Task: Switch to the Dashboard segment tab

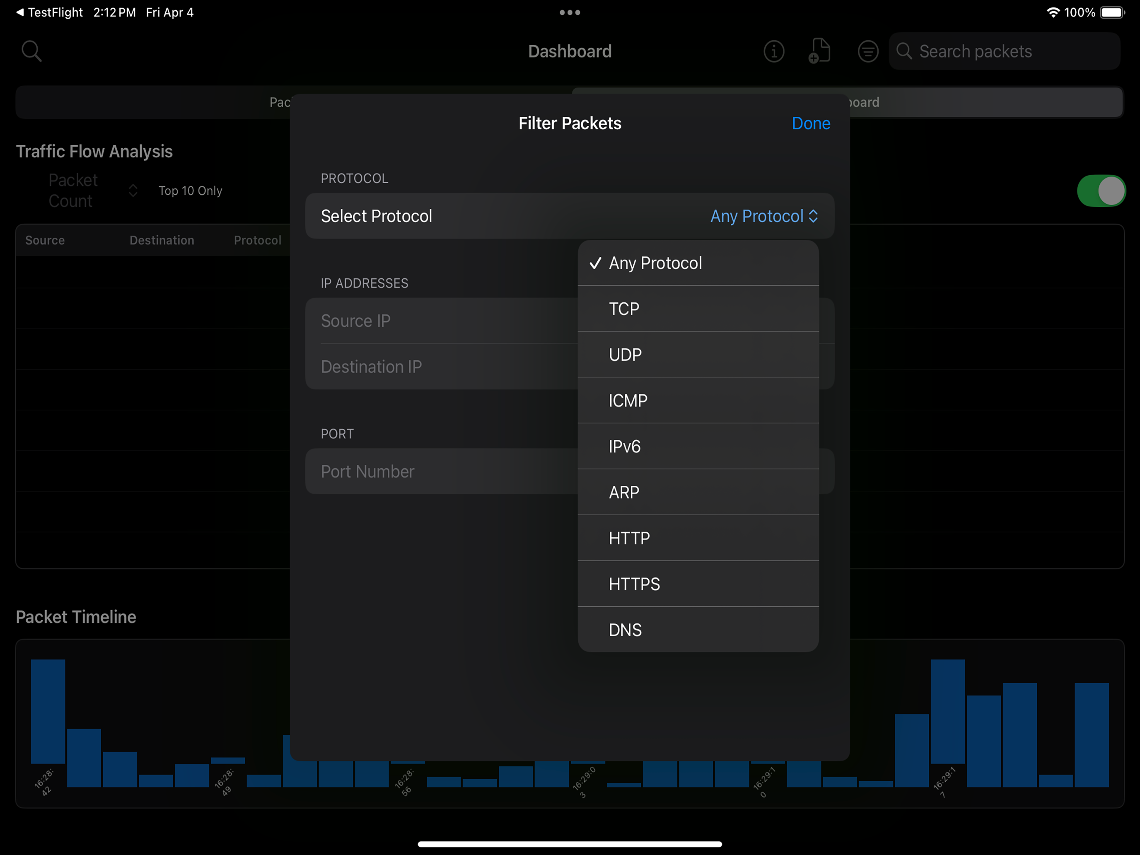Action: [986, 102]
